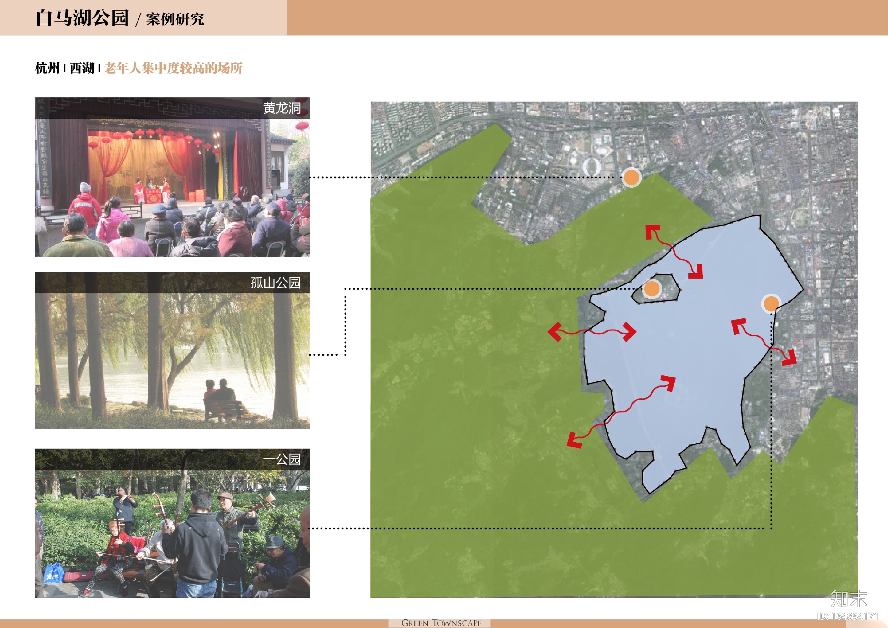
Task: Click the 杭州 heading word
Action: (x=47, y=68)
